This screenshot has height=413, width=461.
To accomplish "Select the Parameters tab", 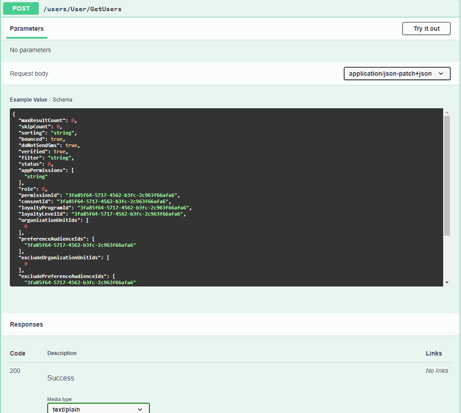I will coord(27,29).
